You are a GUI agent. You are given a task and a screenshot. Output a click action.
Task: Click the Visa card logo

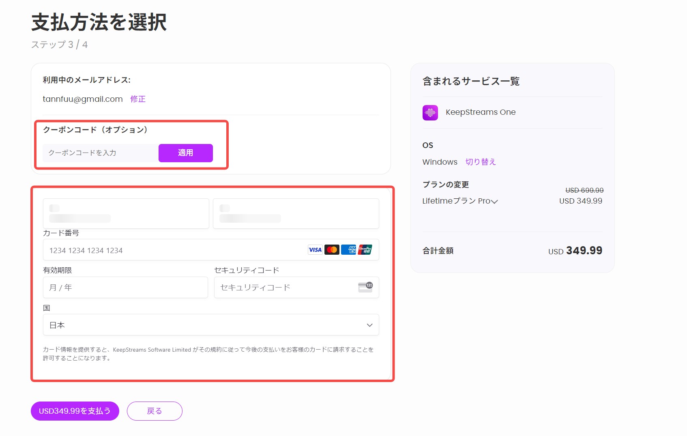[x=315, y=250]
